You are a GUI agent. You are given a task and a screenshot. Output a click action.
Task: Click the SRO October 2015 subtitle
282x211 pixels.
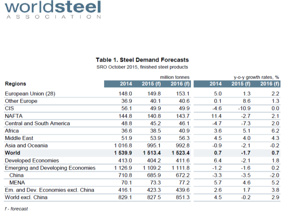coord(142,67)
